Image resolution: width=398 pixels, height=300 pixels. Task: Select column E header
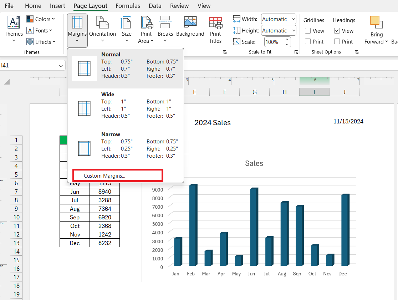pyautogui.click(x=194, y=92)
